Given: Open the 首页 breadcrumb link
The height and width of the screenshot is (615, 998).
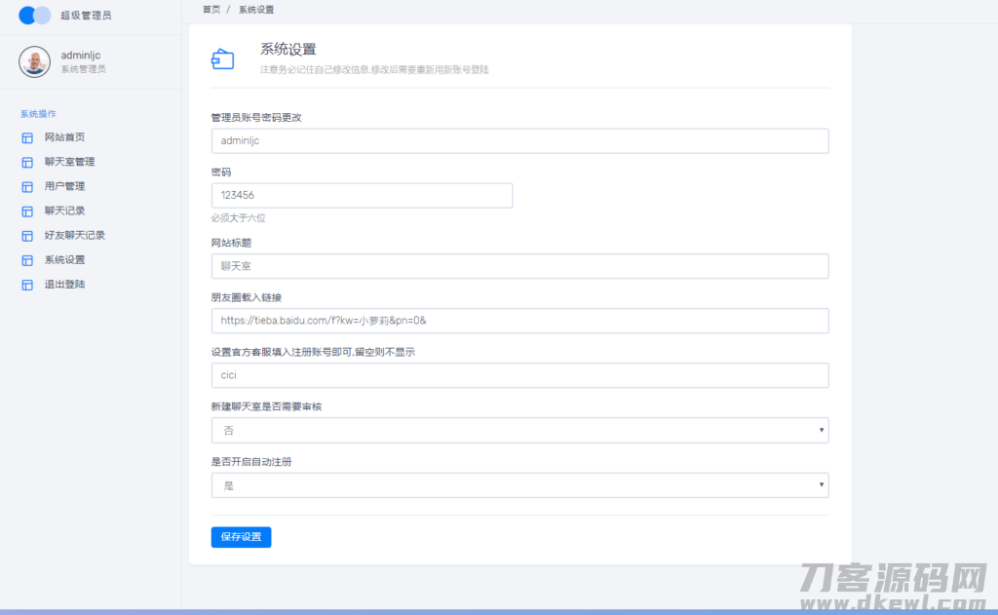Looking at the screenshot, I should [209, 9].
